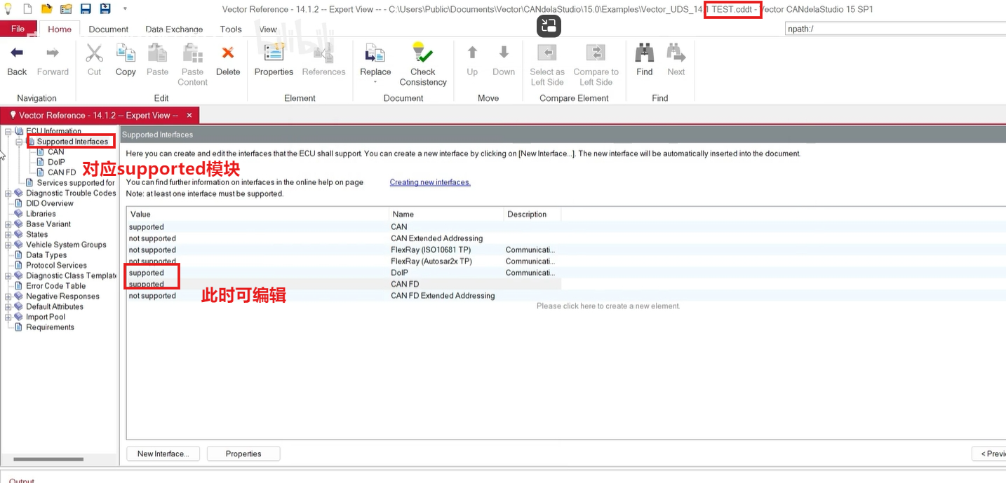
Task: Open the Creating new interfaces help link
Action: point(430,182)
